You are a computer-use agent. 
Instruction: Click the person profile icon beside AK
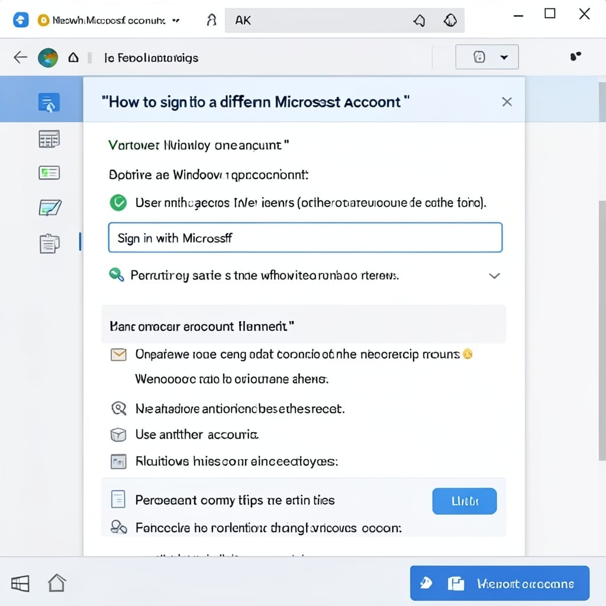(x=211, y=20)
